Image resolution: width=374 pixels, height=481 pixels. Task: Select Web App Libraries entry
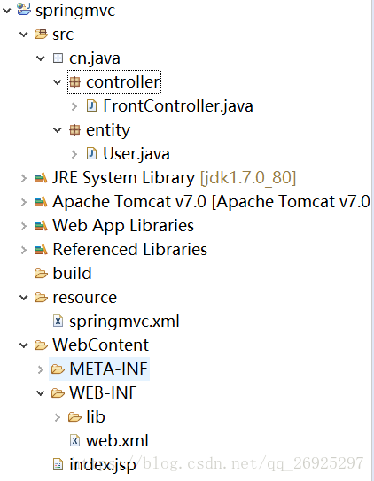(x=123, y=226)
